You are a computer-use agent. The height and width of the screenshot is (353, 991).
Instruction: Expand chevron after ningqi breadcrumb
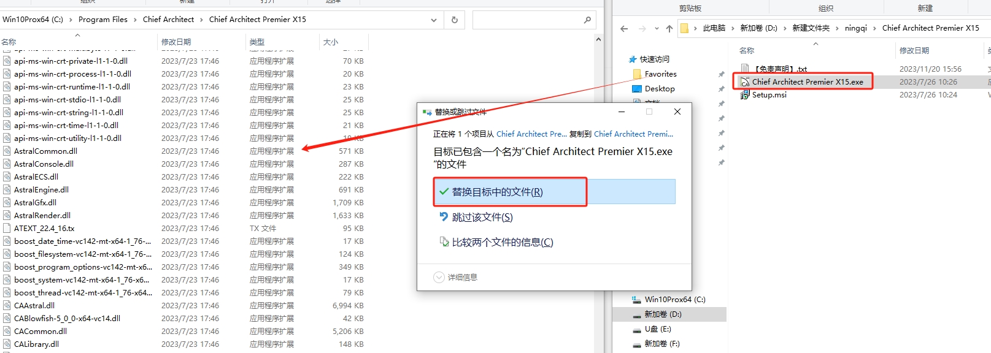(875, 28)
